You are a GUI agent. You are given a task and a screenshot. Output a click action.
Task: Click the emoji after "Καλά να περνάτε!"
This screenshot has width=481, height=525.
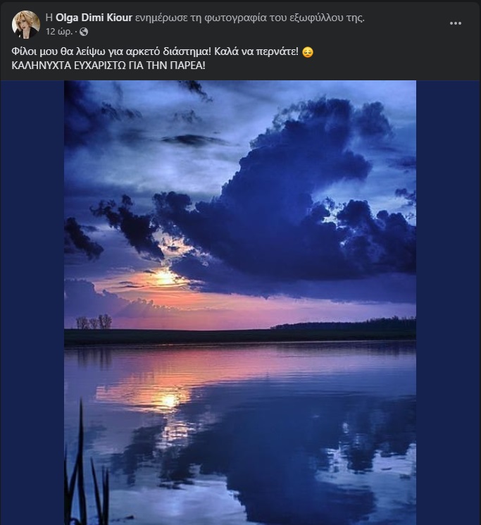(306, 54)
